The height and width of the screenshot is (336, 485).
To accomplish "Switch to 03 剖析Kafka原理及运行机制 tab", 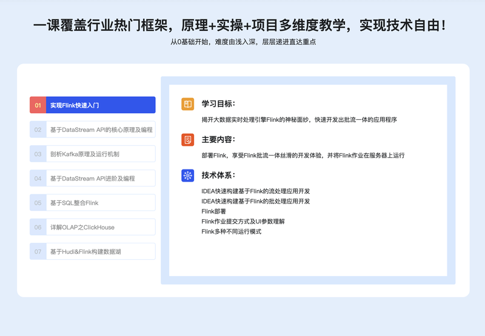I will [93, 154].
